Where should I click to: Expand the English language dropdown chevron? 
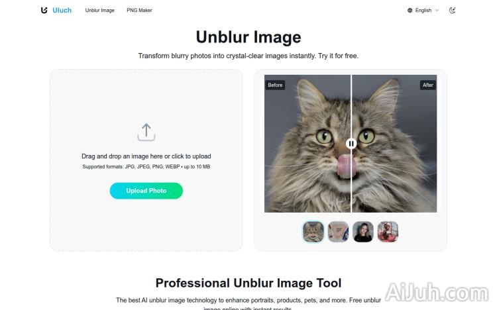[x=437, y=11]
